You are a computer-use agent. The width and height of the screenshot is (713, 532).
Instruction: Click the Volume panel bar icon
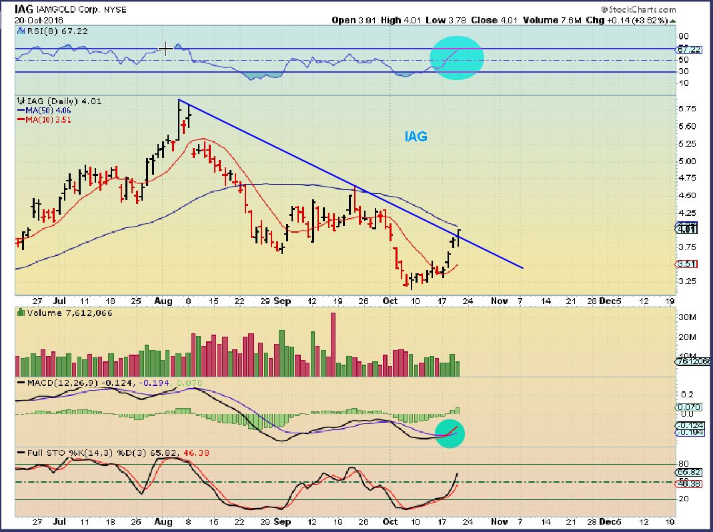[x=21, y=313]
